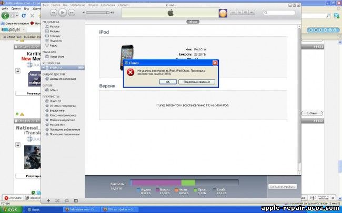Screen dimensions: 342x213
Task: Expand the iPod device disclosure triangle
Action: click(43, 68)
